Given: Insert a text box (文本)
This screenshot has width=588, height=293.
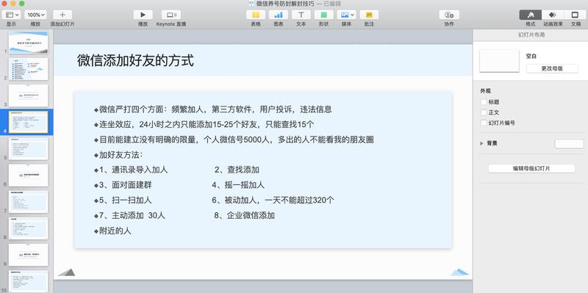Looking at the screenshot, I should click(x=301, y=15).
